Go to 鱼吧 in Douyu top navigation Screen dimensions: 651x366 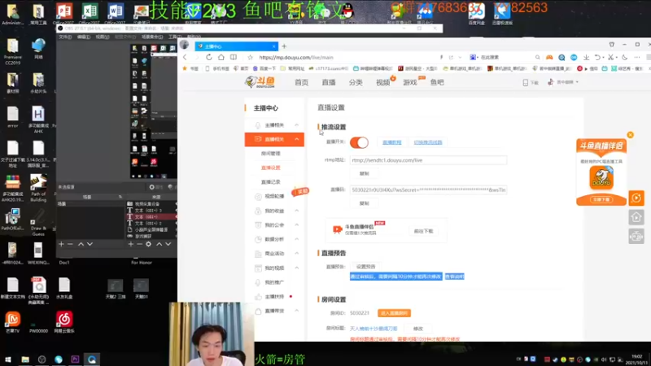(x=437, y=82)
